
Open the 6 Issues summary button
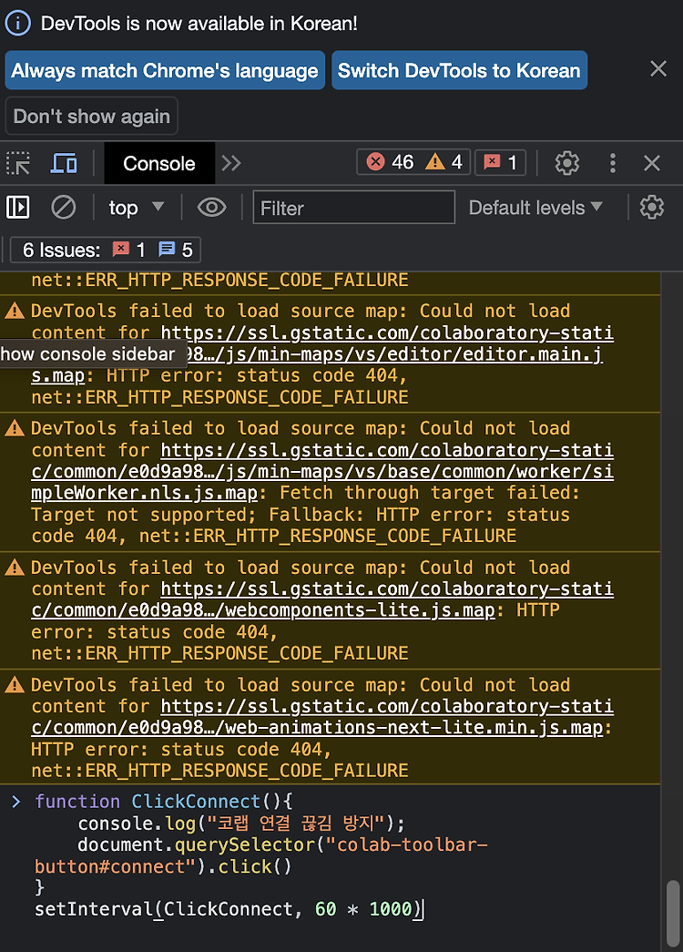tap(106, 250)
